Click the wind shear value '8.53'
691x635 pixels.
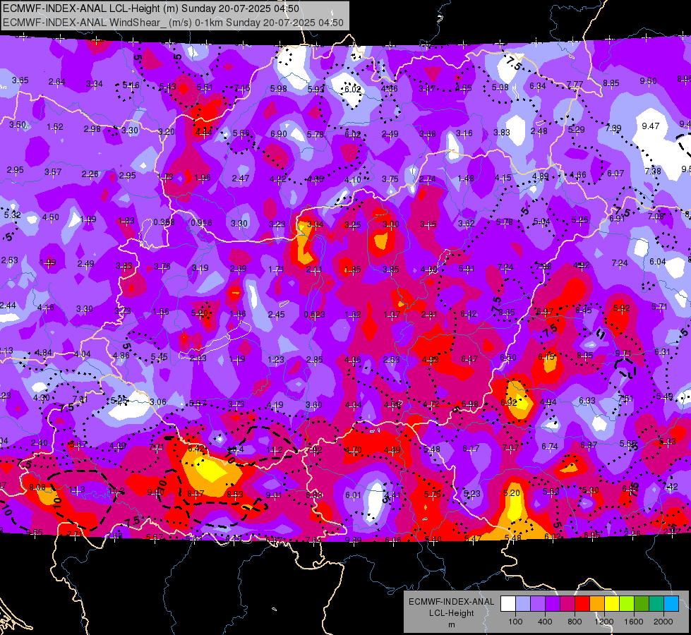tap(235, 495)
